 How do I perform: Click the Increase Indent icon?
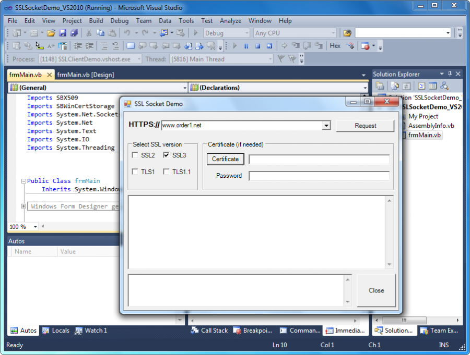[x=89, y=46]
